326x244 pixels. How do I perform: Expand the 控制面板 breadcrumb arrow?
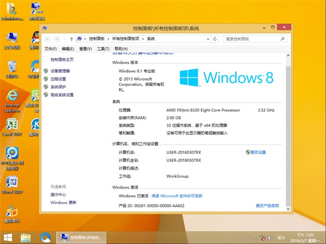pyautogui.click(x=109, y=39)
